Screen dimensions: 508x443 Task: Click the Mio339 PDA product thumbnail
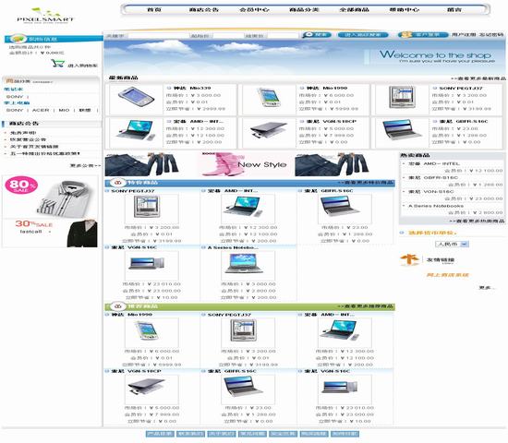click(x=136, y=98)
